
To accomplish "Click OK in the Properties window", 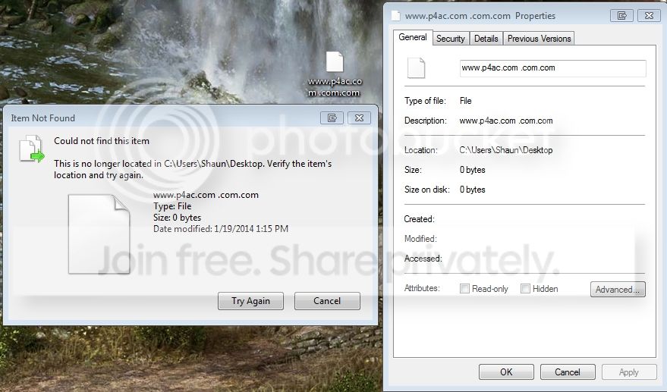I will [506, 372].
